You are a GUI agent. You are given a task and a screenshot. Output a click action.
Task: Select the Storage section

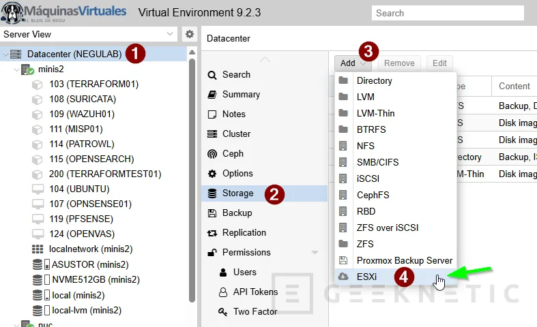click(264, 193)
